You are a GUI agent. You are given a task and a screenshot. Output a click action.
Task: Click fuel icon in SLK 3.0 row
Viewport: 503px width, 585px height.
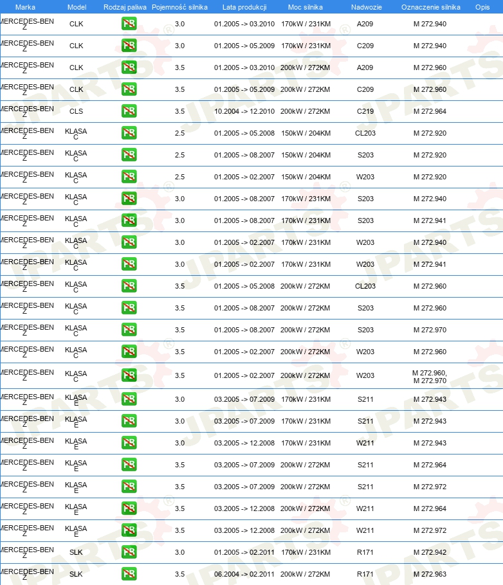click(x=129, y=552)
